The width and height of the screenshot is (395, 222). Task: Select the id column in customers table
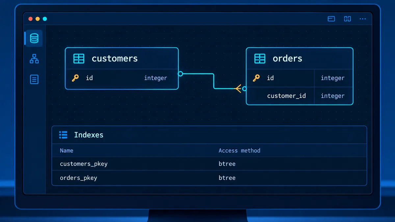click(89, 78)
